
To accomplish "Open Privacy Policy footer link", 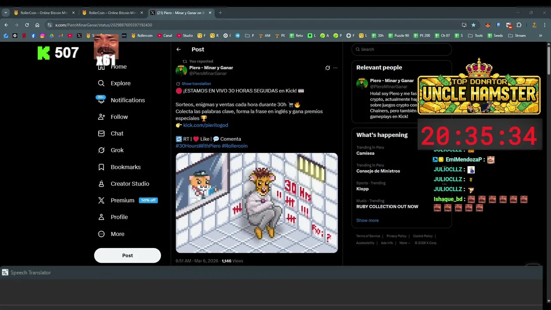I will point(396,236).
